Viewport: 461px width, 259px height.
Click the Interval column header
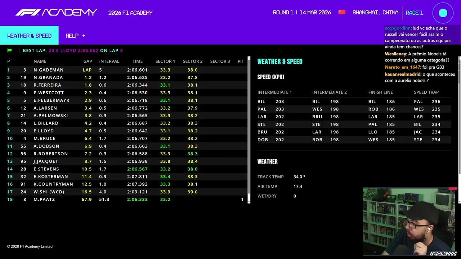(109, 61)
